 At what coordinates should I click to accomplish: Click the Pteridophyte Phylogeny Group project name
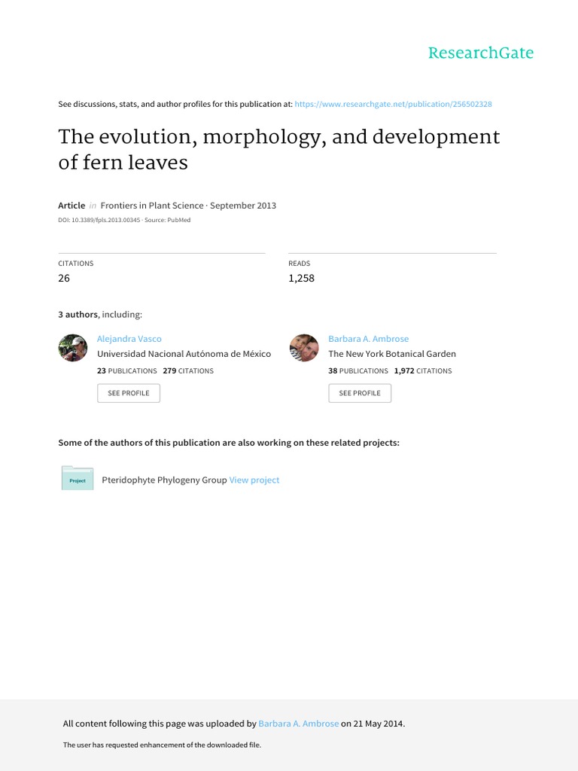(x=164, y=480)
